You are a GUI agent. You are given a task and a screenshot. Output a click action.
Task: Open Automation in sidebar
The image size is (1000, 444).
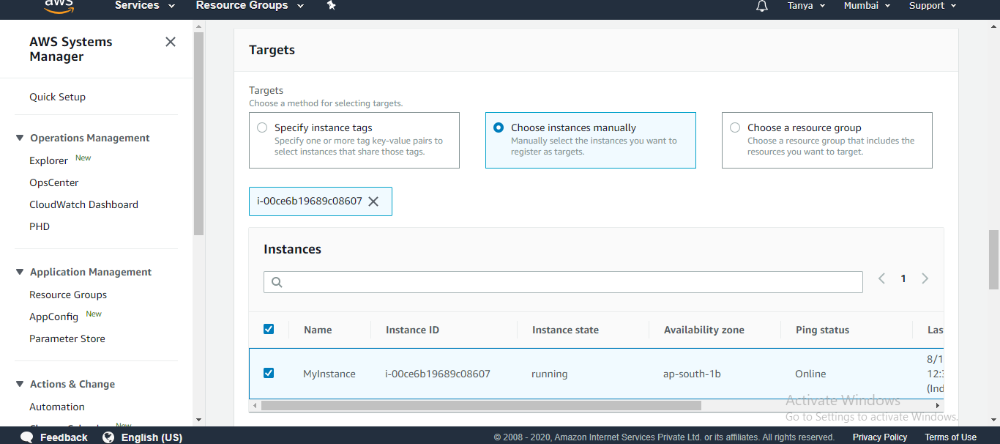pos(57,407)
